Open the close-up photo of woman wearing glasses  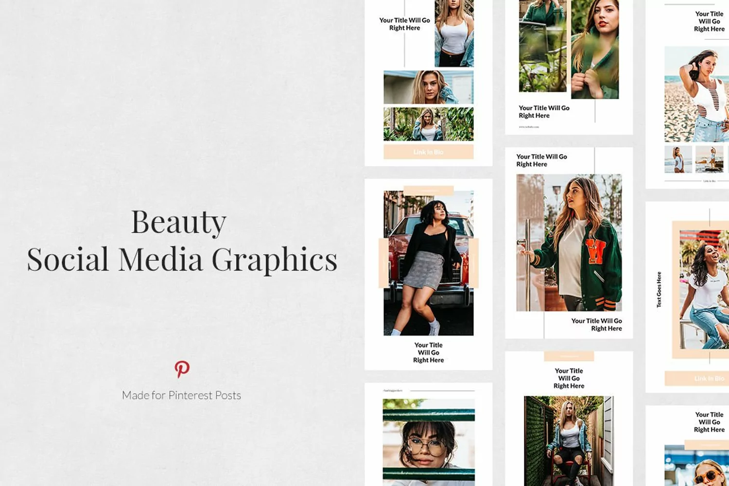pyautogui.click(x=428, y=442)
